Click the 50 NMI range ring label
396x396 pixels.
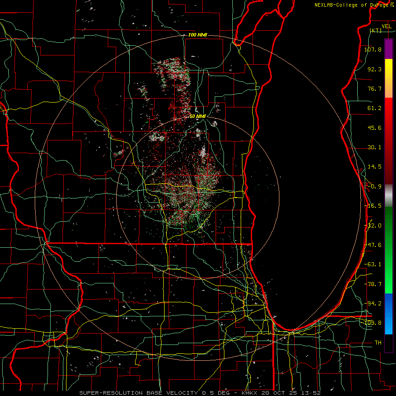(x=198, y=116)
